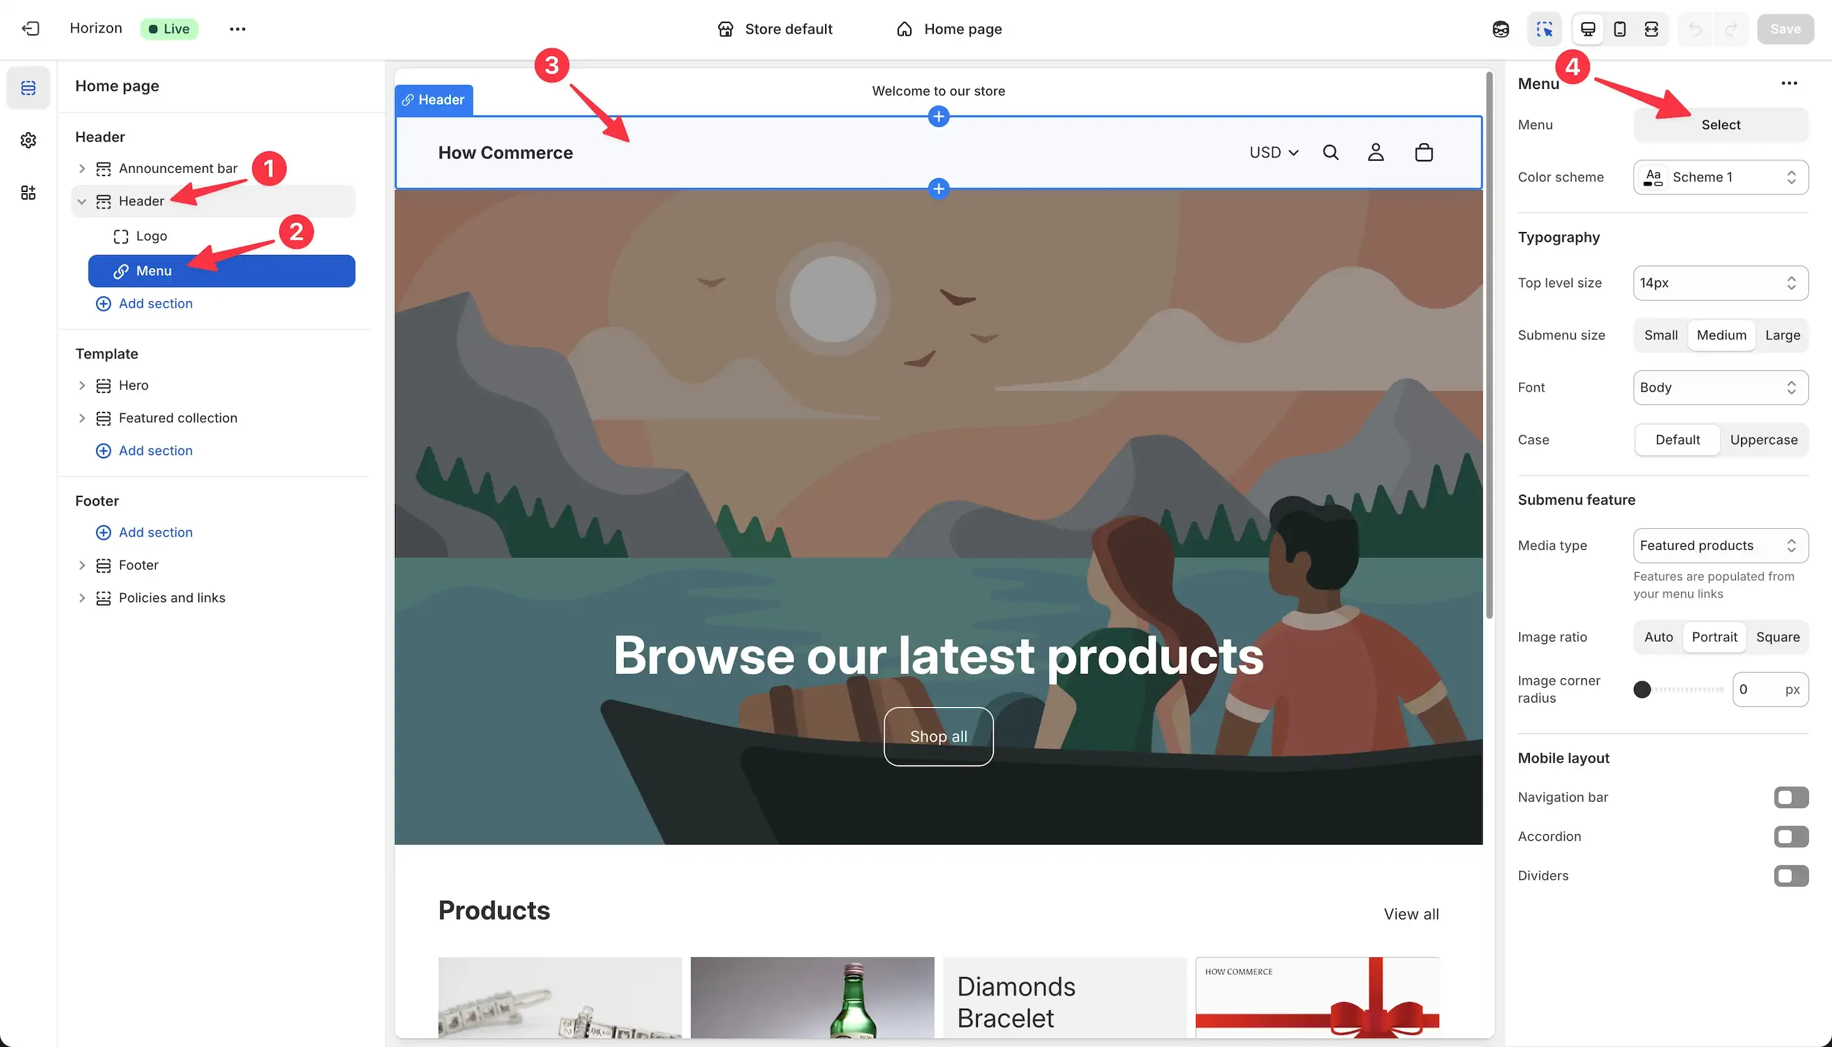Toggle the inspector selection tool icon
The image size is (1832, 1047).
1544,29
